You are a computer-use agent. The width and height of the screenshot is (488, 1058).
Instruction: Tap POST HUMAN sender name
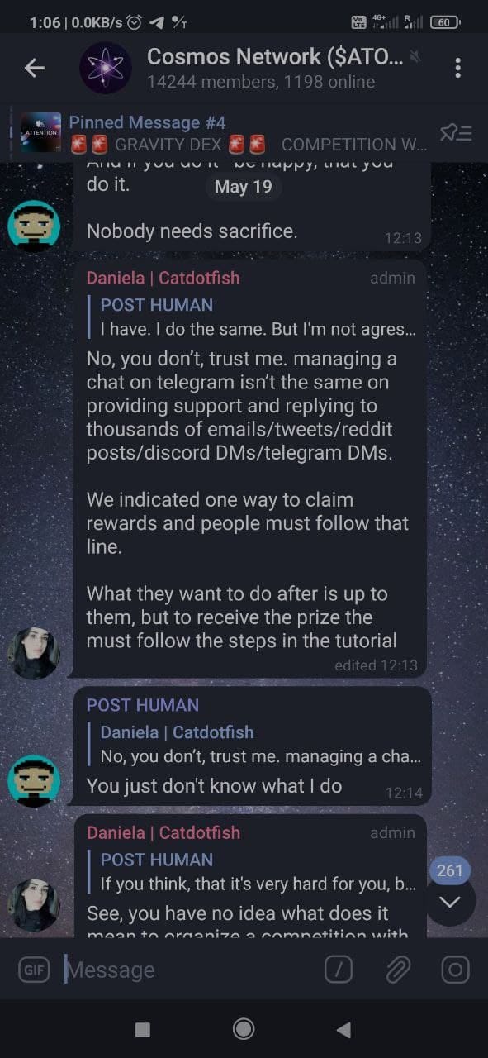(143, 705)
